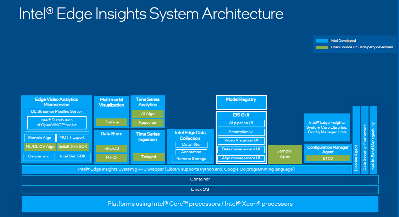Click the green Open Source legend swatch
Viewport: 399px width, 217px height.
(322, 47)
